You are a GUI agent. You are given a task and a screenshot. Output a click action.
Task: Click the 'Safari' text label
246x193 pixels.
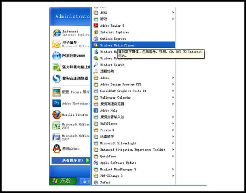[105, 182]
